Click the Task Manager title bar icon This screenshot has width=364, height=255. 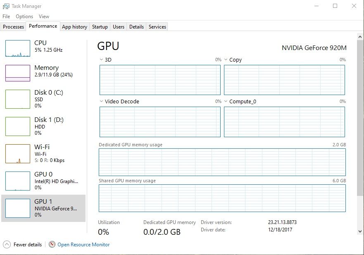[x=6, y=6]
